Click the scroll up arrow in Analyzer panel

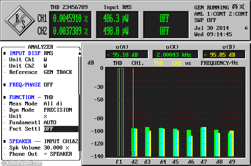tap(80, 53)
